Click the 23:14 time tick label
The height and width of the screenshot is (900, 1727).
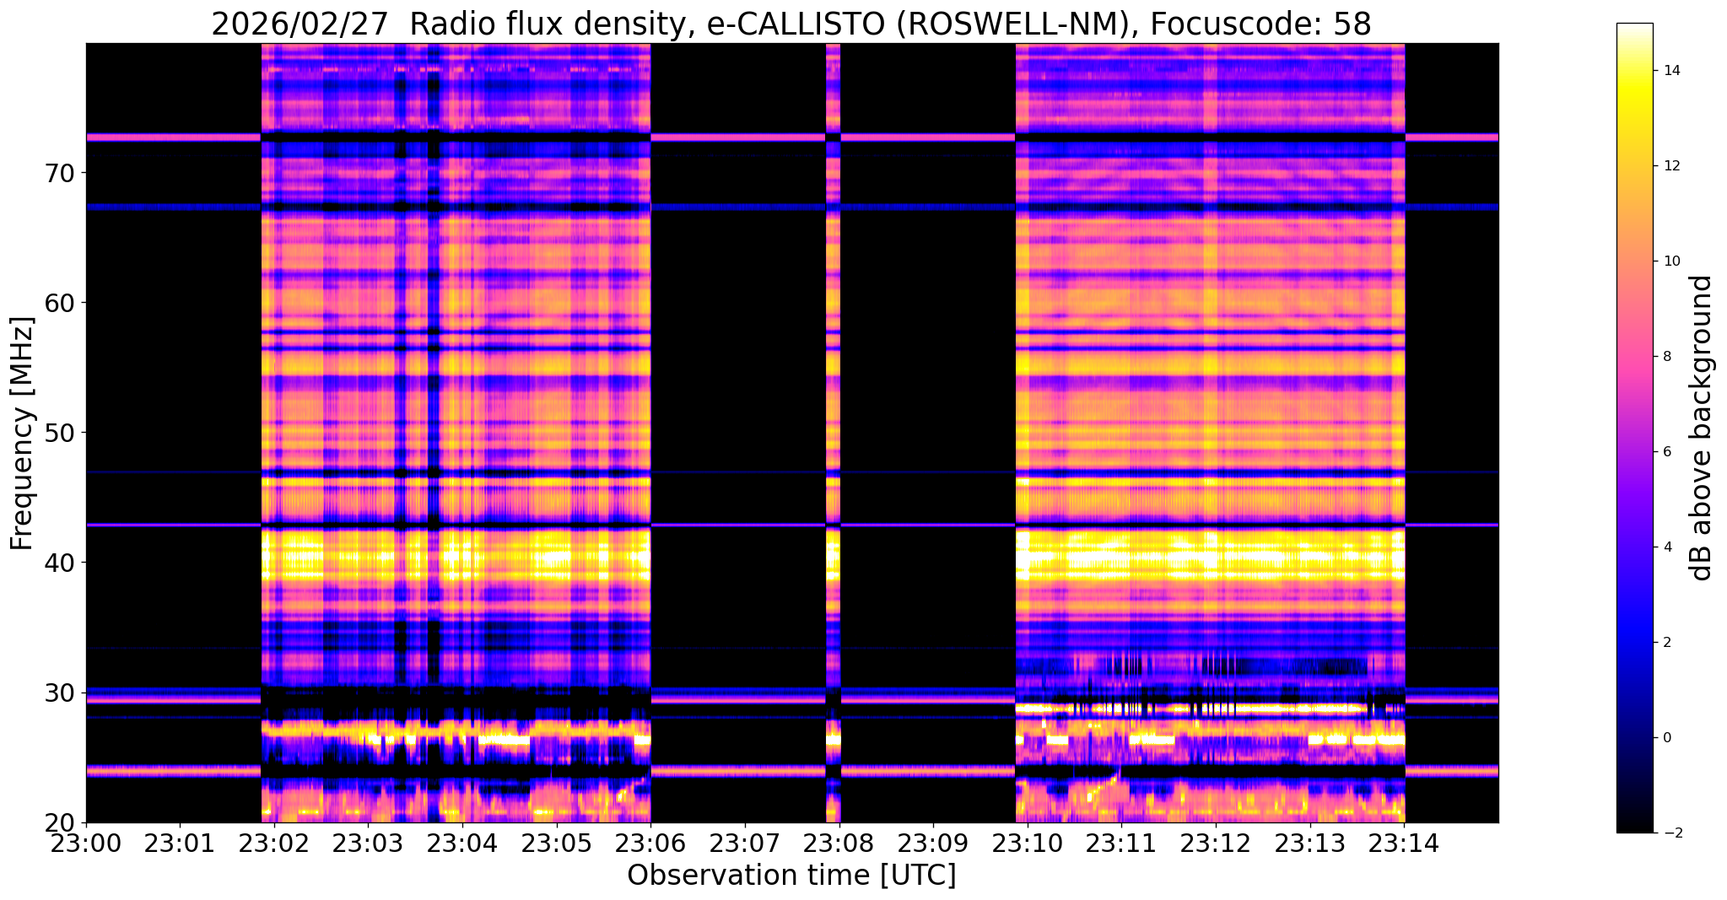tap(1404, 843)
